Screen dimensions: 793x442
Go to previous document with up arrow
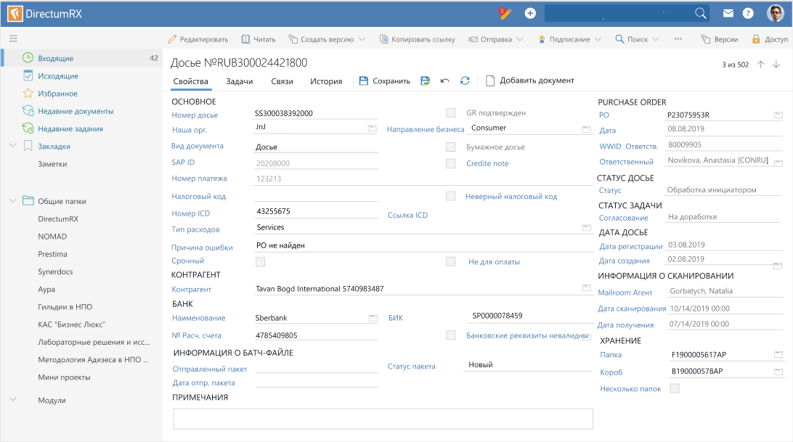tap(760, 64)
